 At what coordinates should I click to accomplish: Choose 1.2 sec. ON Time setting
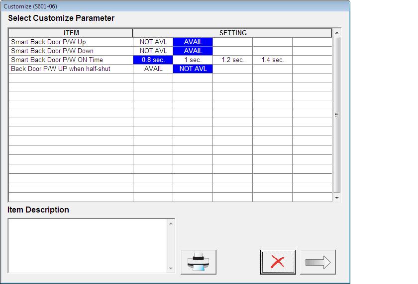tap(233, 60)
